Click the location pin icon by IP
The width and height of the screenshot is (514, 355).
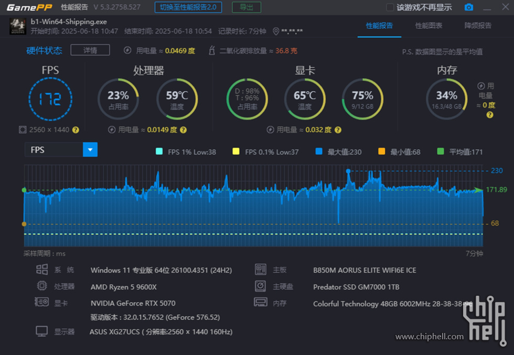tap(276, 31)
